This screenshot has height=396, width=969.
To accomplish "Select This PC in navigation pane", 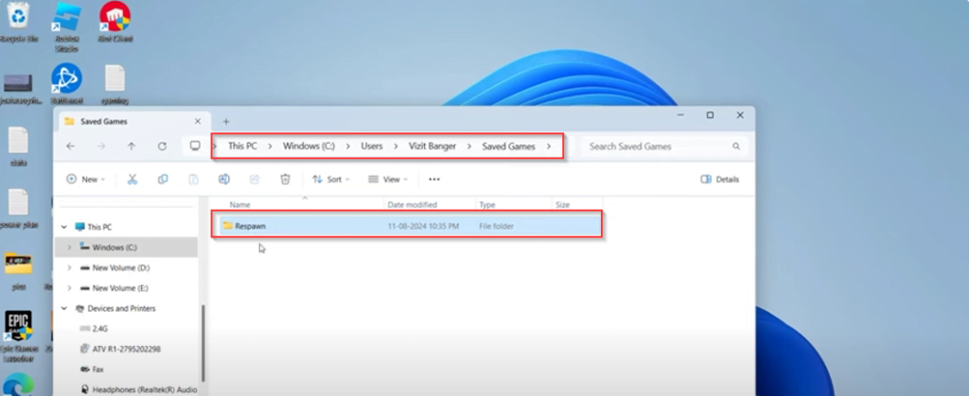I will [98, 227].
